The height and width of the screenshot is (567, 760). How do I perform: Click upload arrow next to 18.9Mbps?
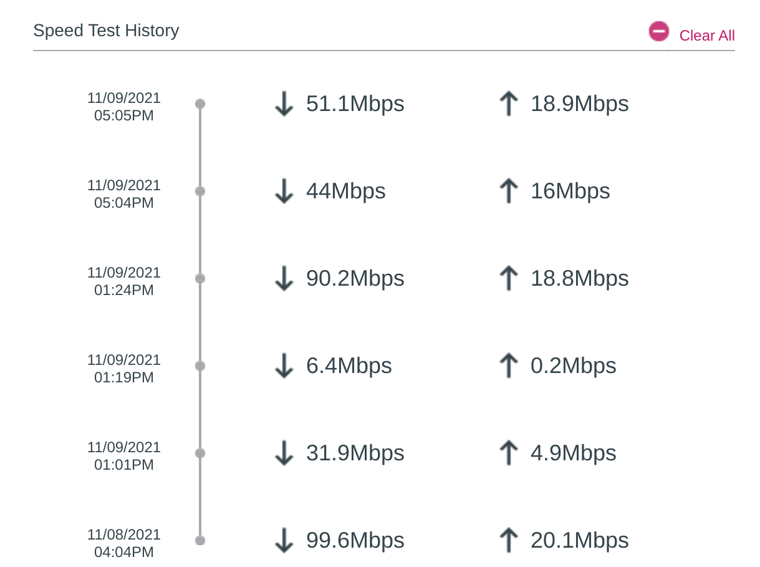(509, 104)
